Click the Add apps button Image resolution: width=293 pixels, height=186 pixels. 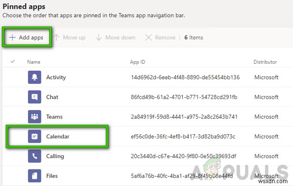pyautogui.click(x=26, y=37)
